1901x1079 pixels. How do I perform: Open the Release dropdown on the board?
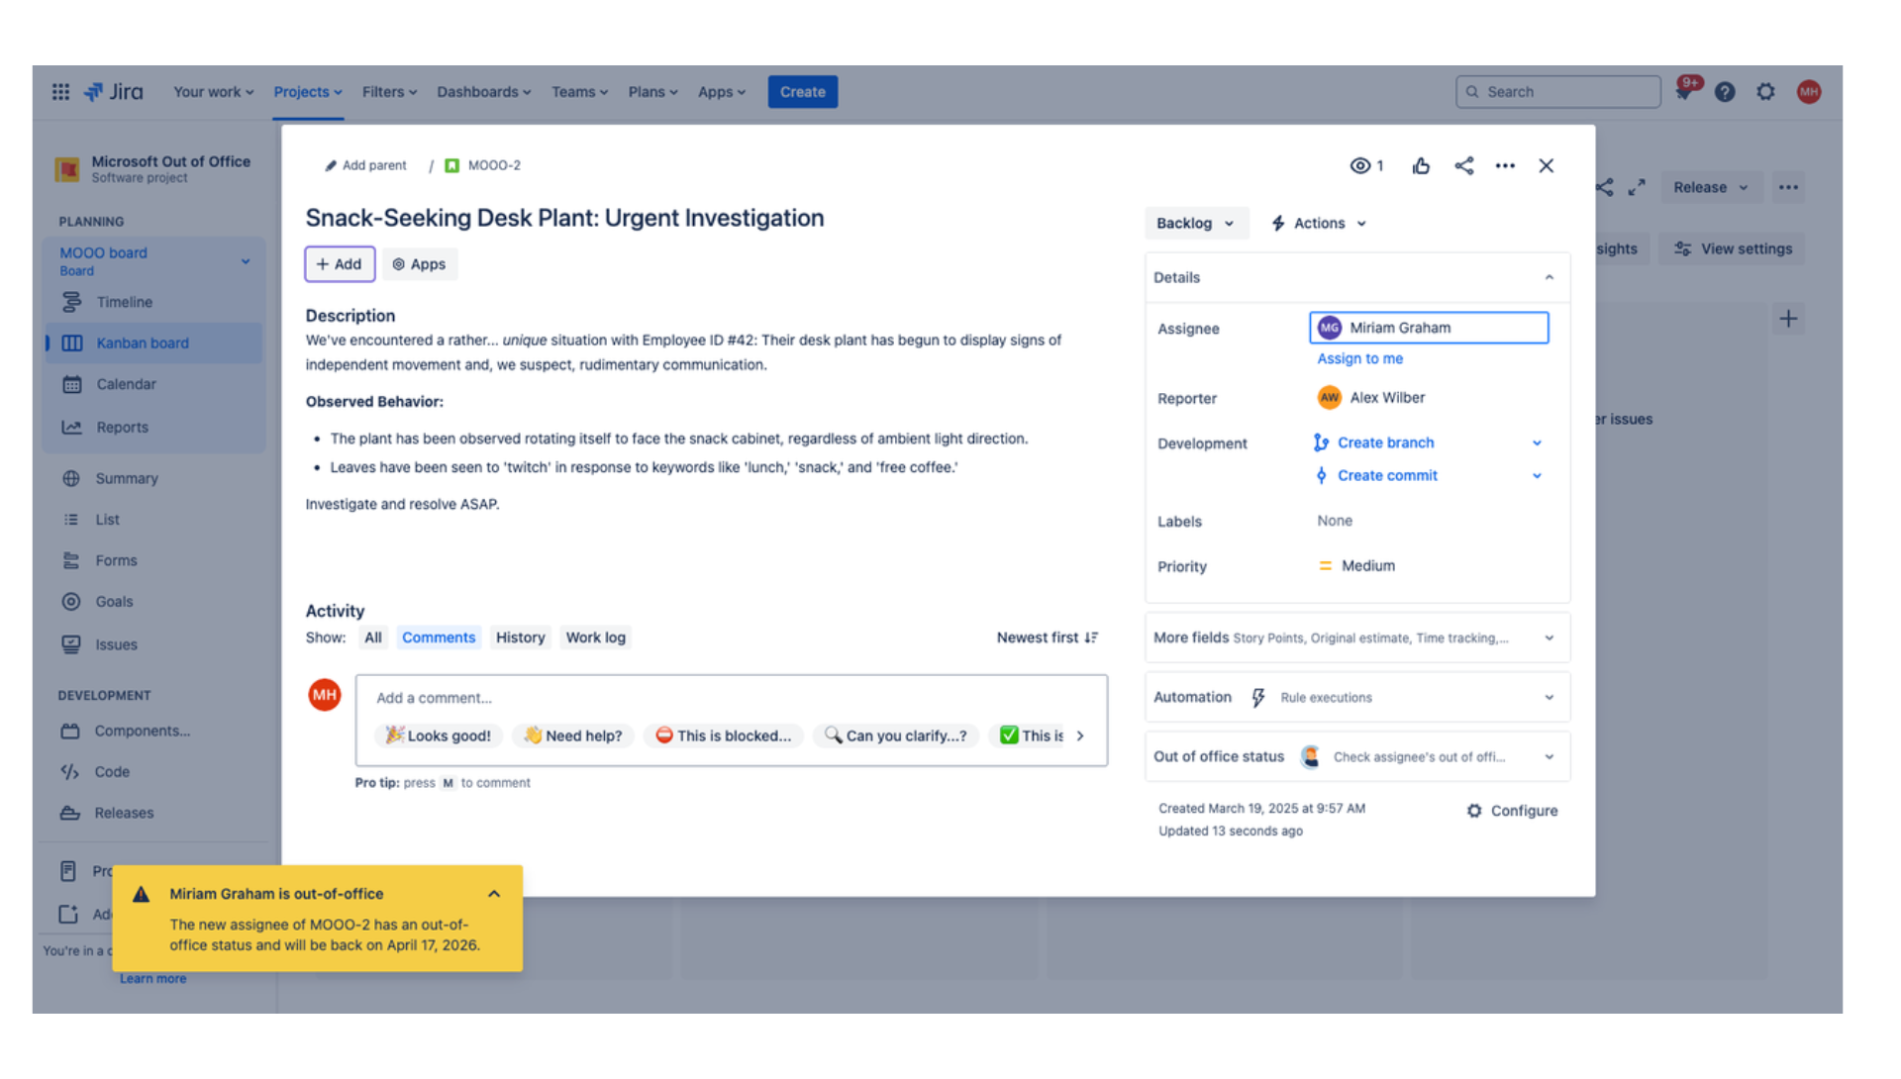click(1710, 187)
